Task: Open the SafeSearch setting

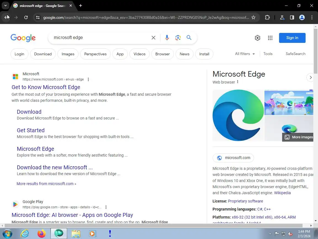Action: (x=295, y=54)
